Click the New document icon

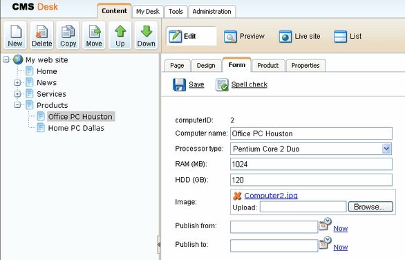[15, 32]
